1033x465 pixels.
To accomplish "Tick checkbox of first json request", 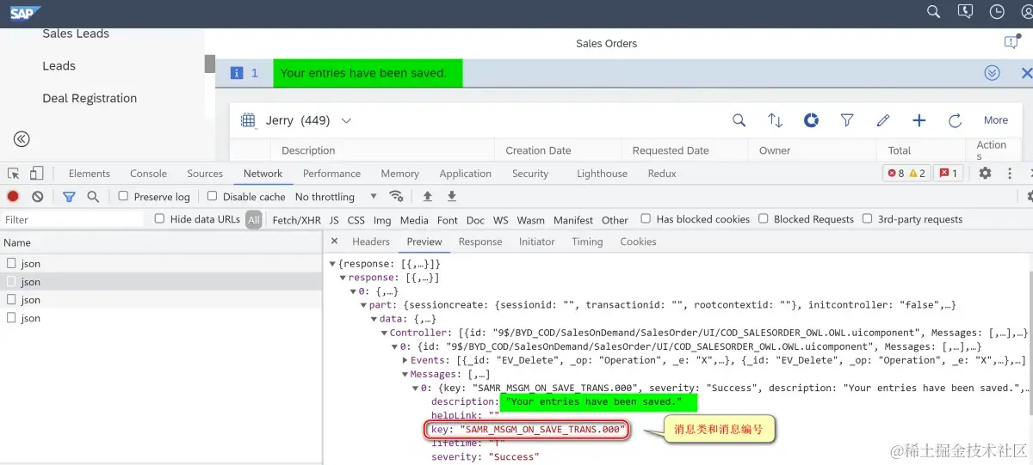I will [x=11, y=264].
